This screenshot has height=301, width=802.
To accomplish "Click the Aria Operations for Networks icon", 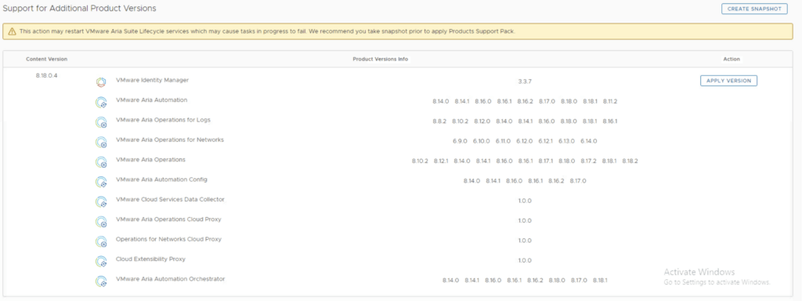I will coord(101,142).
